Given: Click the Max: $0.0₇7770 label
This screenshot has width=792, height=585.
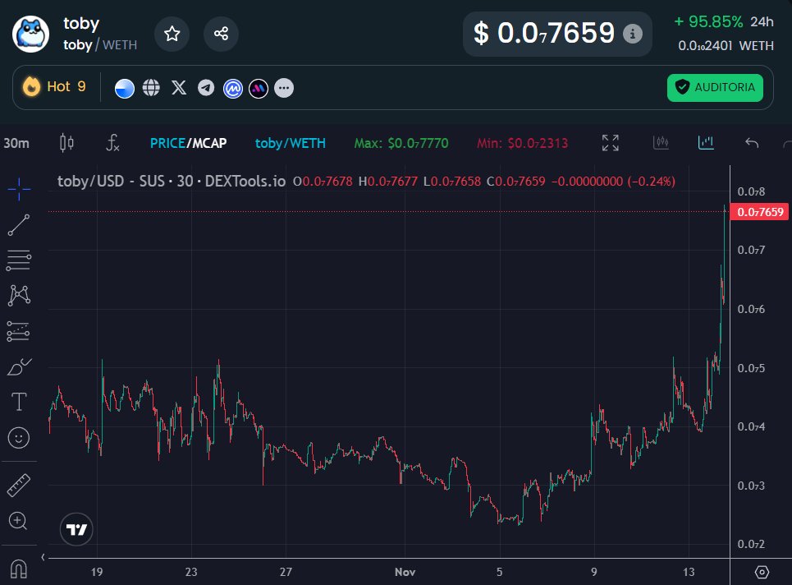Looking at the screenshot, I should (x=401, y=143).
